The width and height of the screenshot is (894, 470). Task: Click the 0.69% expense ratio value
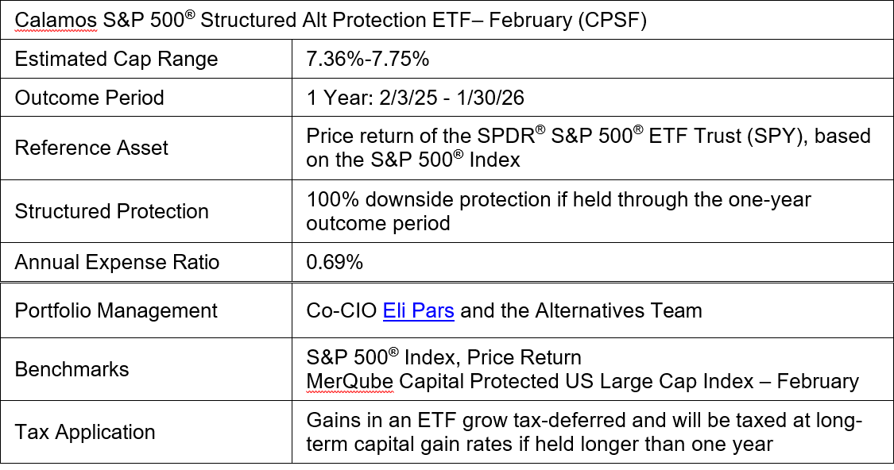[x=335, y=262]
